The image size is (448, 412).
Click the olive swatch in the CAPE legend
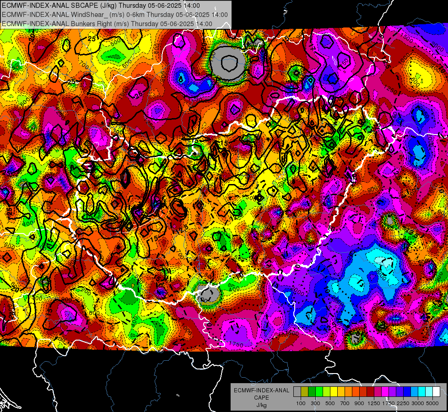305,391
